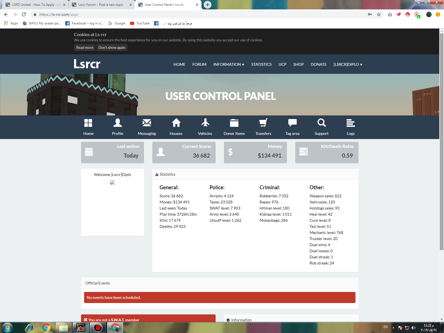Image resolution: width=444 pixels, height=333 pixels.
Task: Open the Profile icon in the UCP bar
Action: [118, 123]
